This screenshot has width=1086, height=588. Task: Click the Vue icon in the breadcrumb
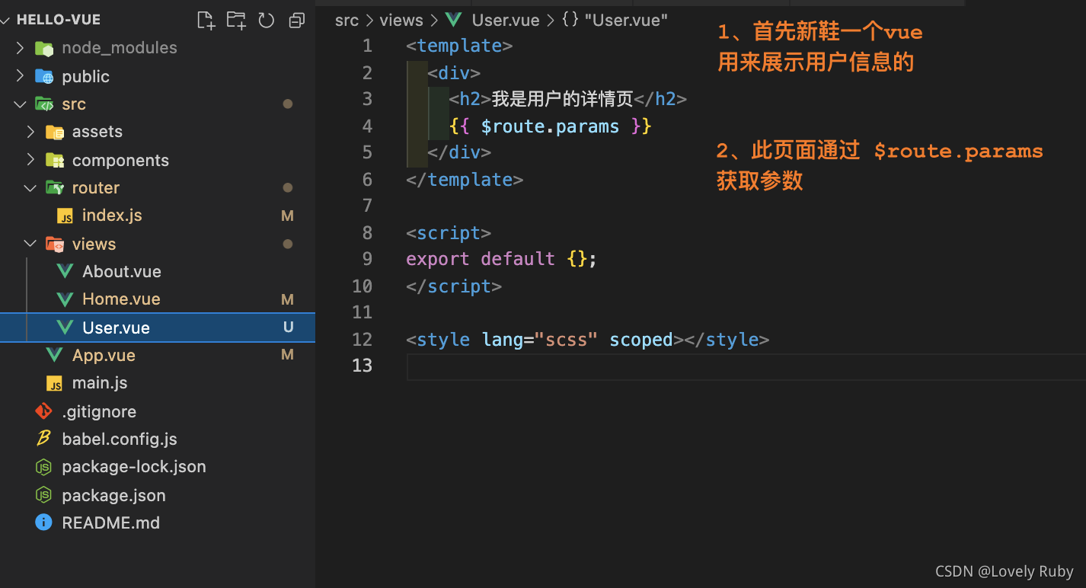click(x=454, y=20)
